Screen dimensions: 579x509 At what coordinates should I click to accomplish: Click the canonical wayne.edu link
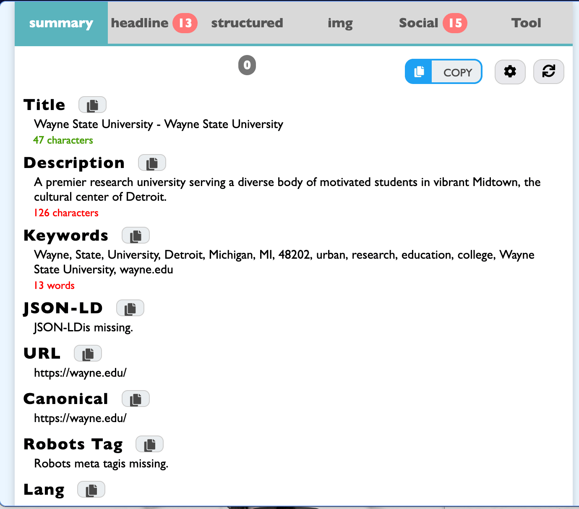coord(81,418)
